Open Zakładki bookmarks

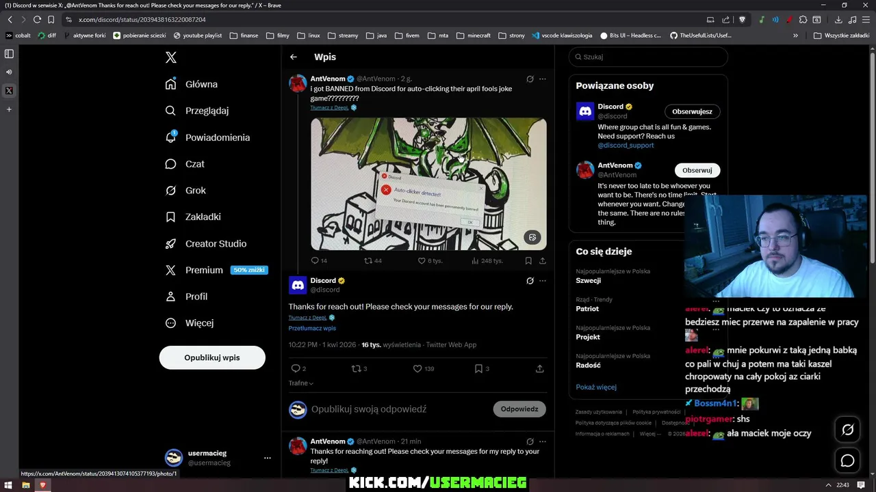[193, 217]
